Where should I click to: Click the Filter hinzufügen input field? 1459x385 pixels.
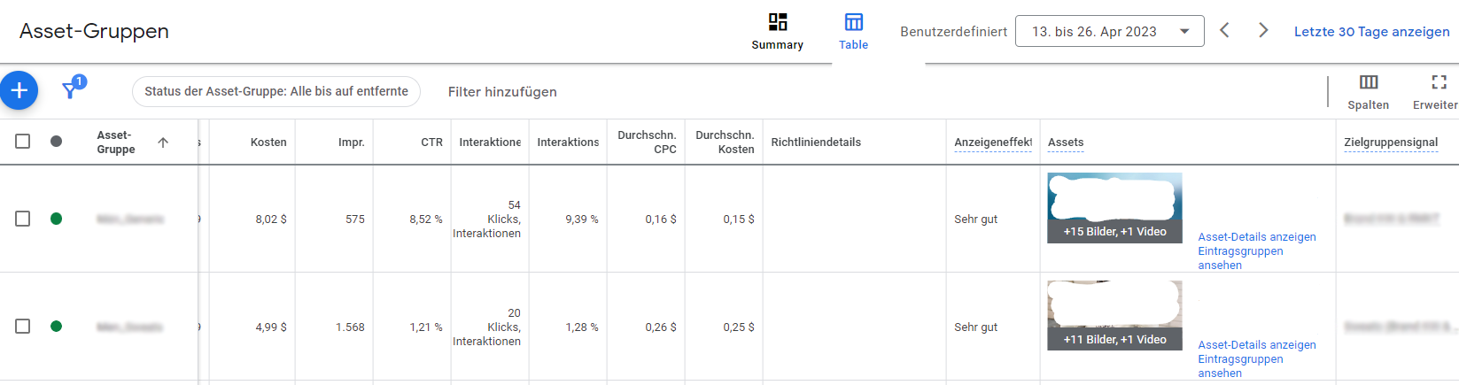click(x=502, y=92)
